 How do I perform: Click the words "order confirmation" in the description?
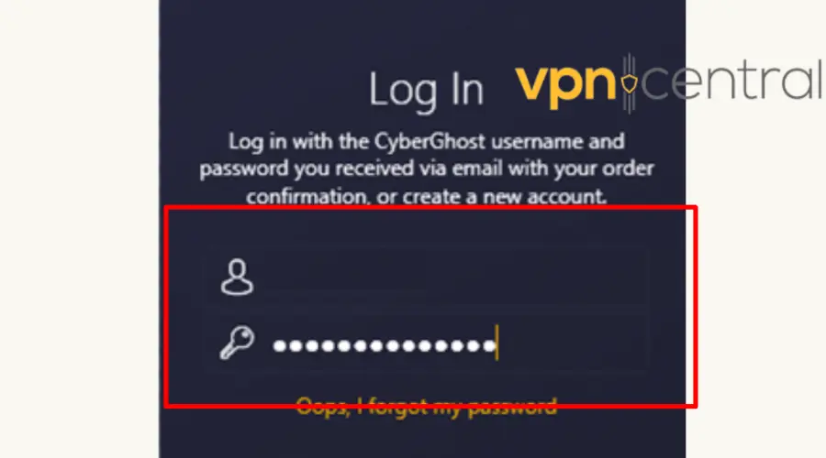[x=427, y=182]
